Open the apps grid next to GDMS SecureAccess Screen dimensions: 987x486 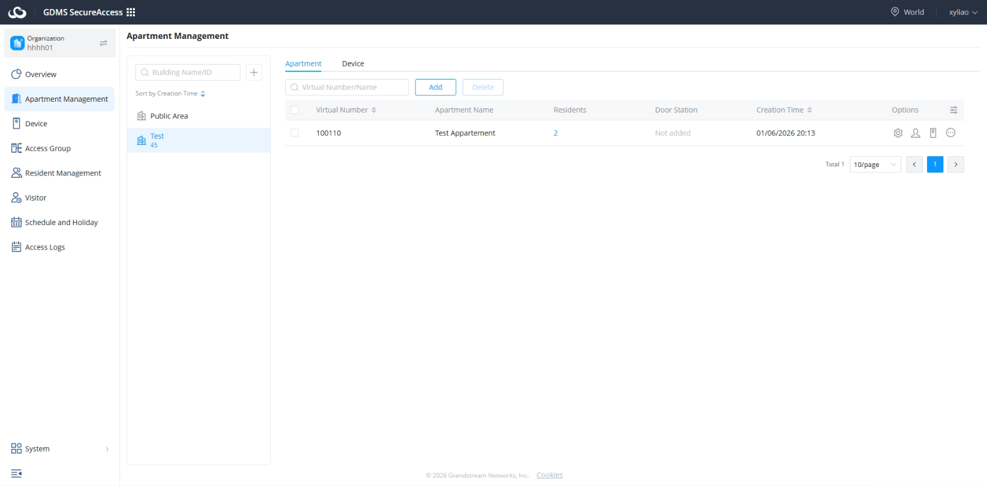[131, 12]
